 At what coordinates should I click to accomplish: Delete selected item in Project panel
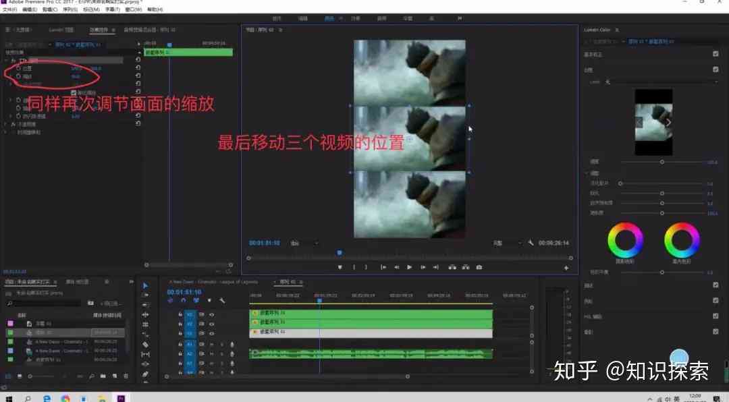126,376
